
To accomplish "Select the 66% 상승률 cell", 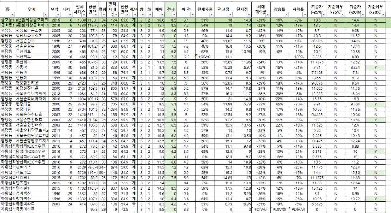I will pyautogui.click(x=279, y=104).
